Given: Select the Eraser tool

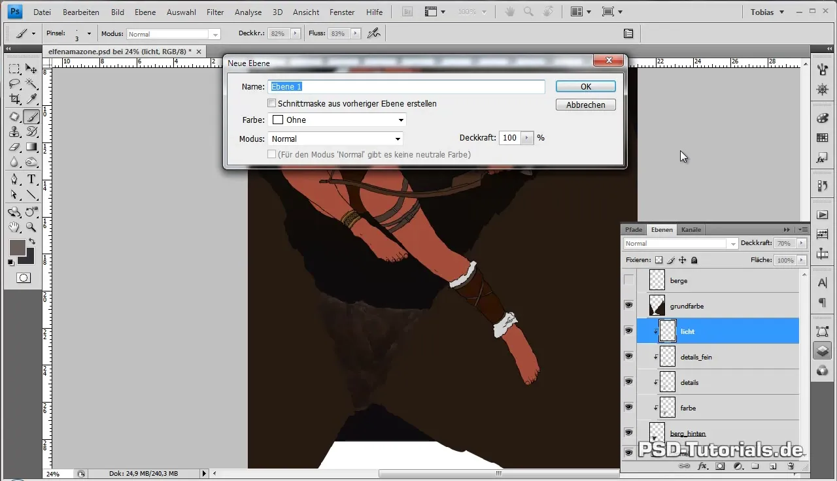Looking at the screenshot, I should [x=14, y=147].
